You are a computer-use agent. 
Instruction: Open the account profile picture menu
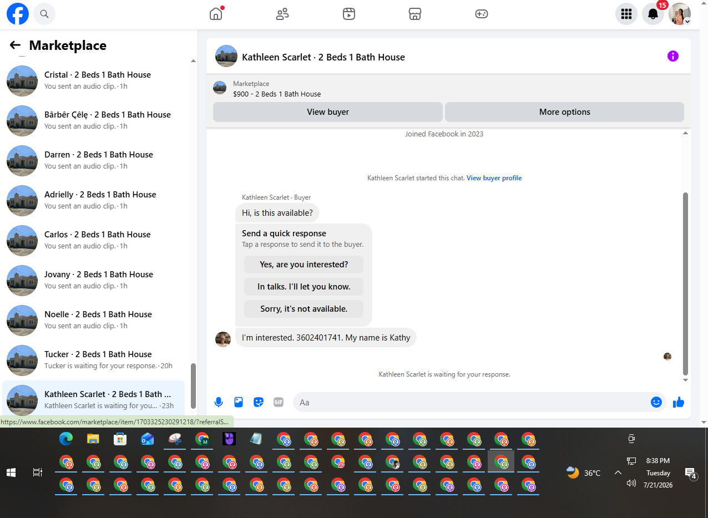(x=680, y=14)
